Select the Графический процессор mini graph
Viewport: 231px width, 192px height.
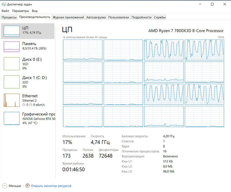point(12,118)
